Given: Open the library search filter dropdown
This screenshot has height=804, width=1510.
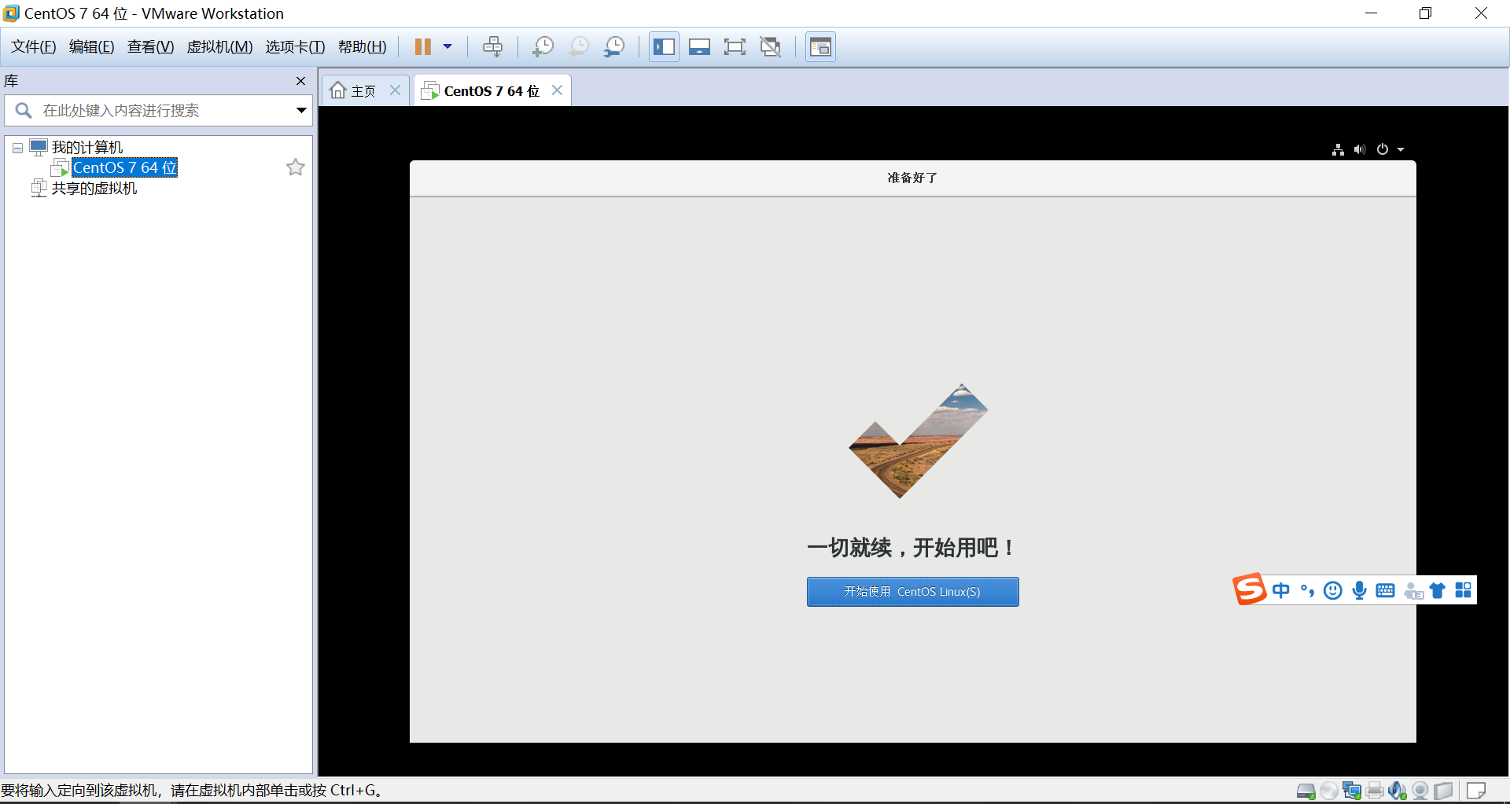Looking at the screenshot, I should coord(301,110).
